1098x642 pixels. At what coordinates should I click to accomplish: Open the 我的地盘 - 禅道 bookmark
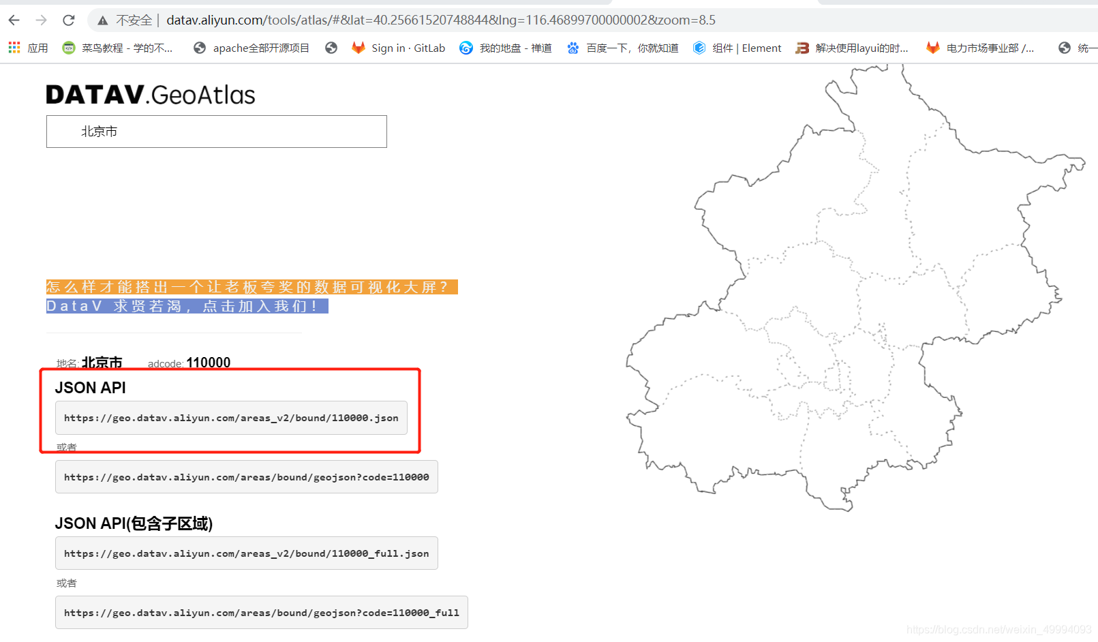506,48
